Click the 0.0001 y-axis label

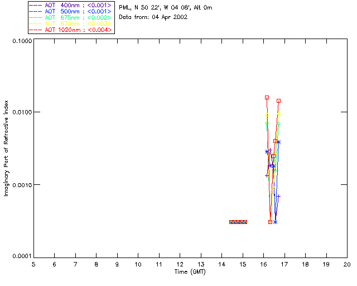tap(22, 256)
